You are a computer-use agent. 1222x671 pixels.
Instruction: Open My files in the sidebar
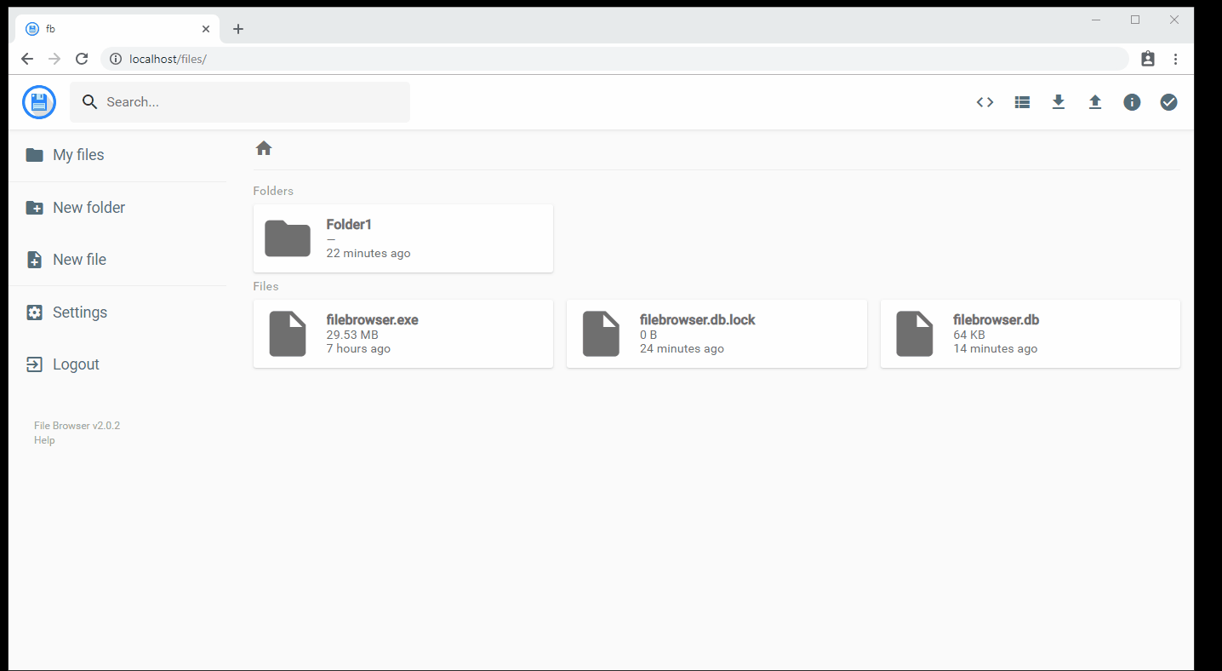click(x=77, y=154)
